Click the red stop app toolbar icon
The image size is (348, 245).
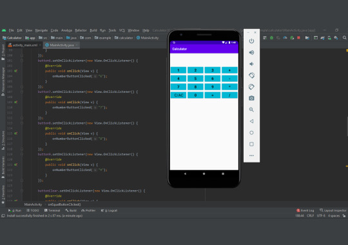click(298, 38)
